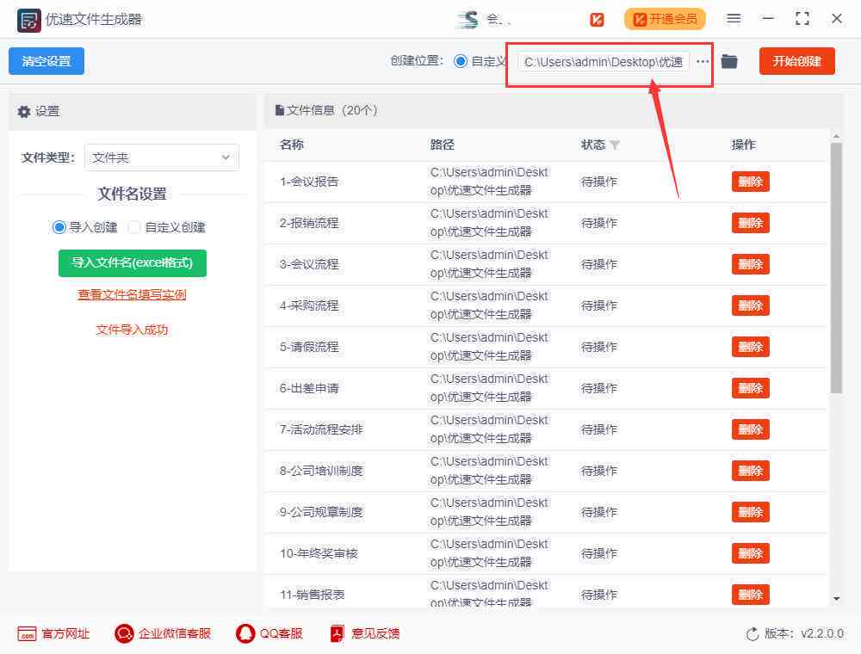
Task: Open the hamburger menu icon
Action: point(734,19)
